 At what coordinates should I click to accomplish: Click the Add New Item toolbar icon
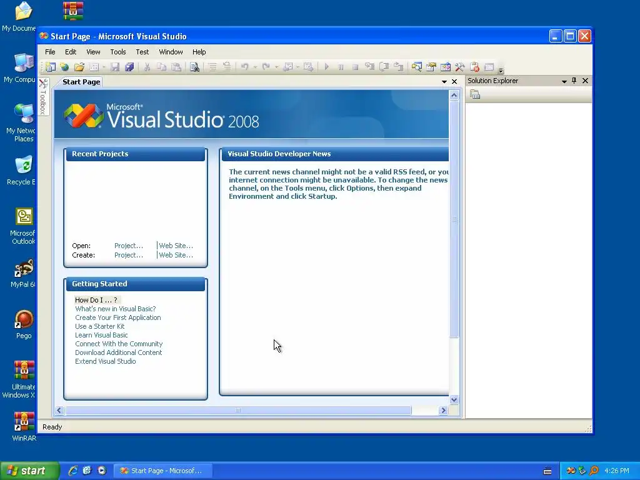(x=94, y=67)
